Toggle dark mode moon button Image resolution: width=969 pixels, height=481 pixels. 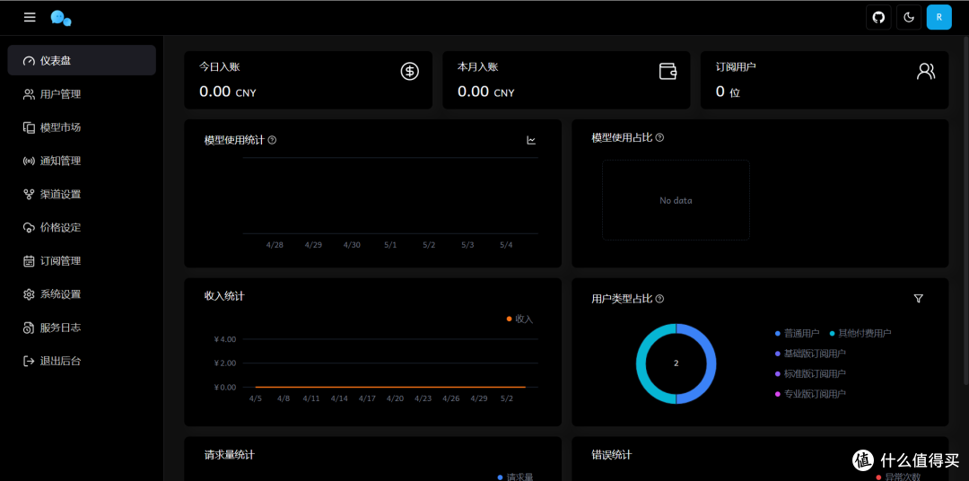908,17
